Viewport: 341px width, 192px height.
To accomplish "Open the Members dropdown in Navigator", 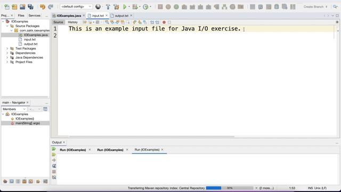I will pyautogui.click(x=14, y=109).
